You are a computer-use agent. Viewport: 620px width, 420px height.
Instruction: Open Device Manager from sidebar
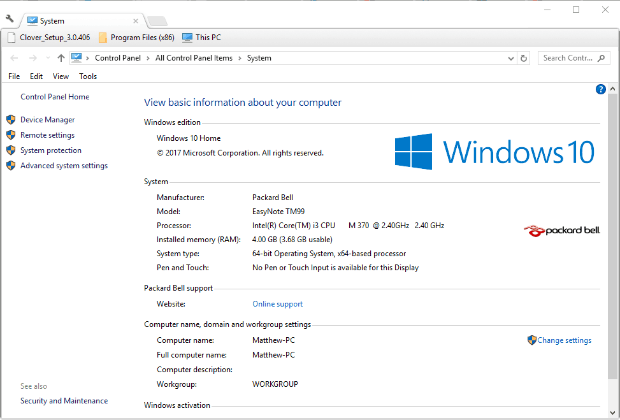click(x=47, y=120)
